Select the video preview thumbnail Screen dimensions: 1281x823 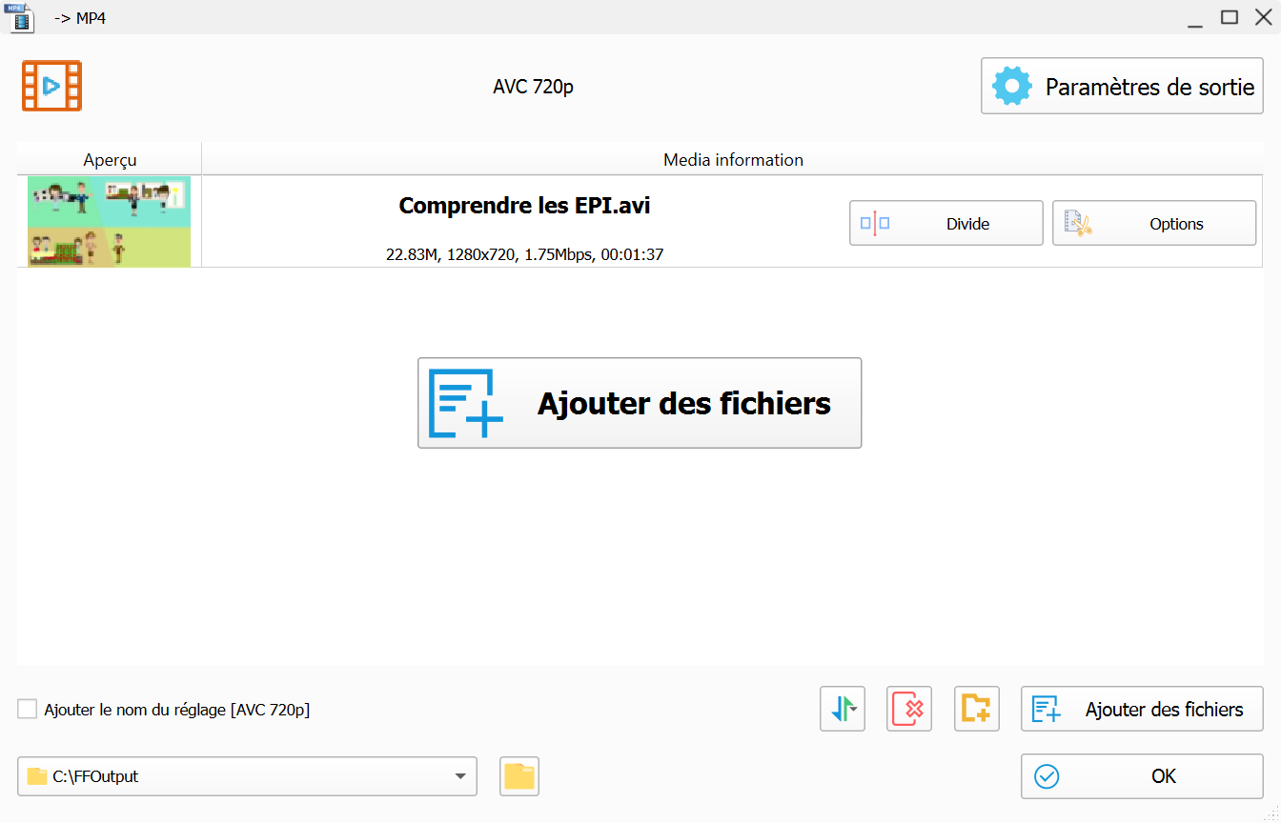tap(109, 221)
